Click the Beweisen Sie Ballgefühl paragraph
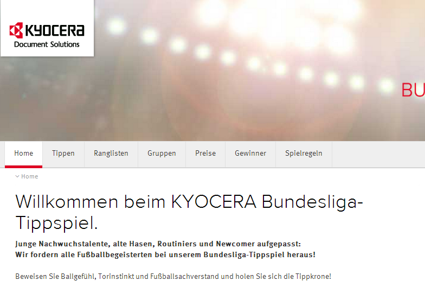 pyautogui.click(x=173, y=277)
